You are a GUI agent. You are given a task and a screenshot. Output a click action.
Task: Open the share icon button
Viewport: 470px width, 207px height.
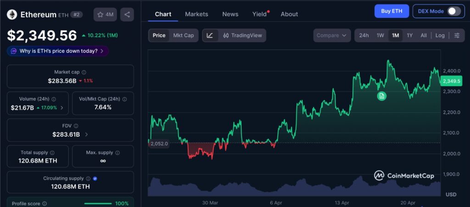point(127,14)
